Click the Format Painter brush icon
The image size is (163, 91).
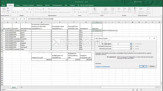(8, 13)
